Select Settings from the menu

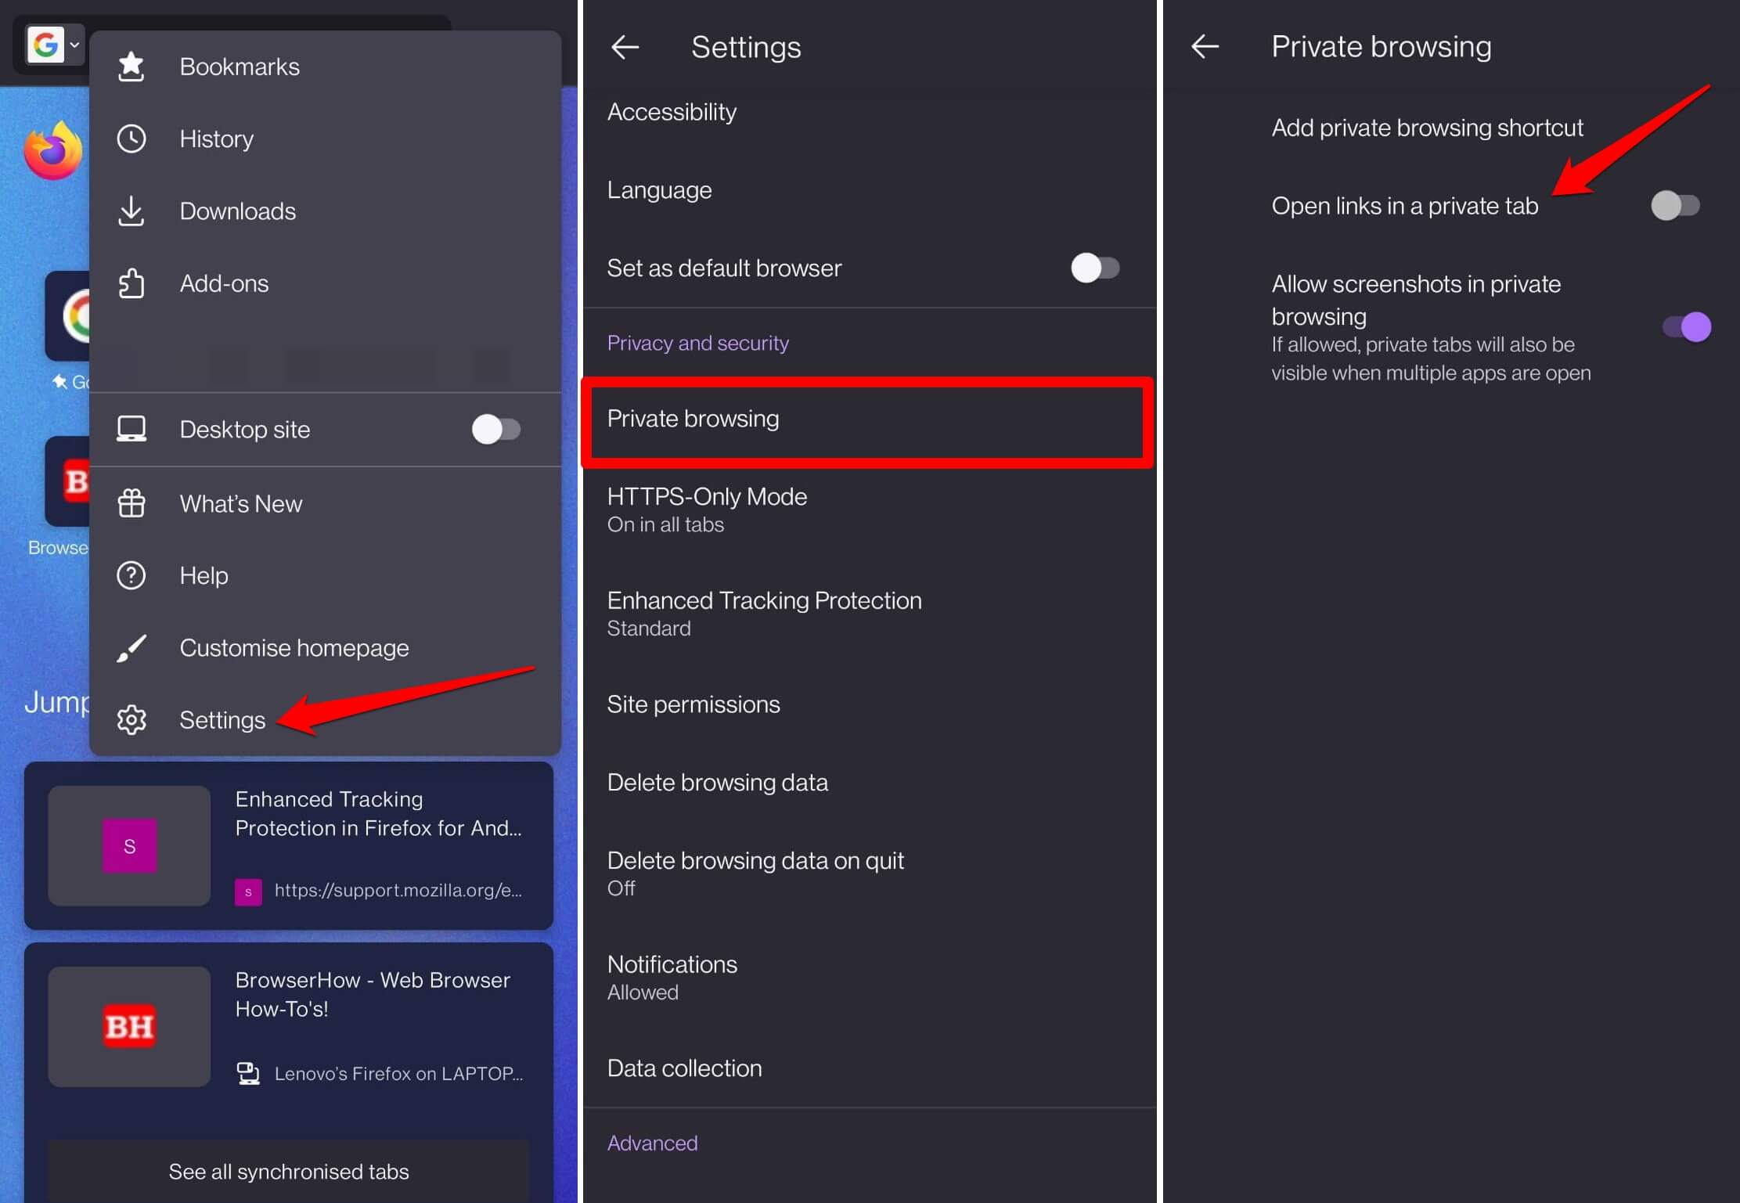[222, 721]
